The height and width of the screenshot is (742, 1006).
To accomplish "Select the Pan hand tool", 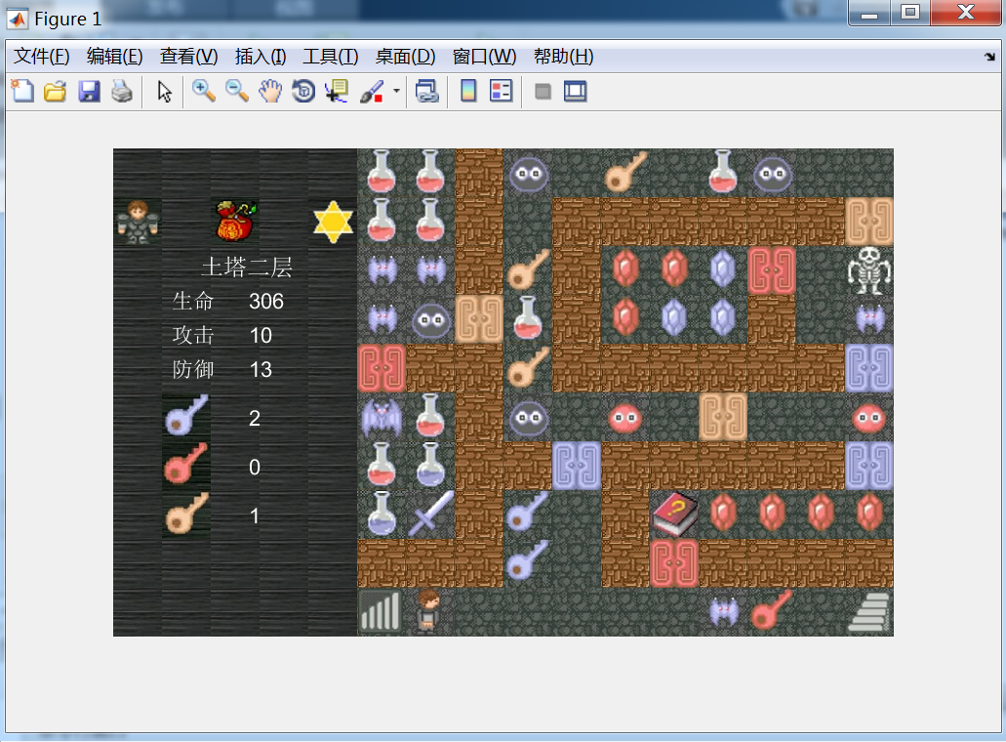I will click(x=270, y=91).
